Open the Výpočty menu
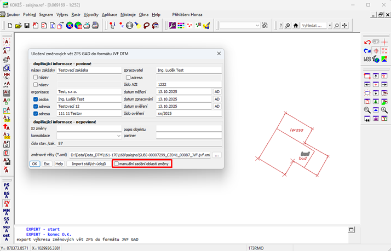 90,15
